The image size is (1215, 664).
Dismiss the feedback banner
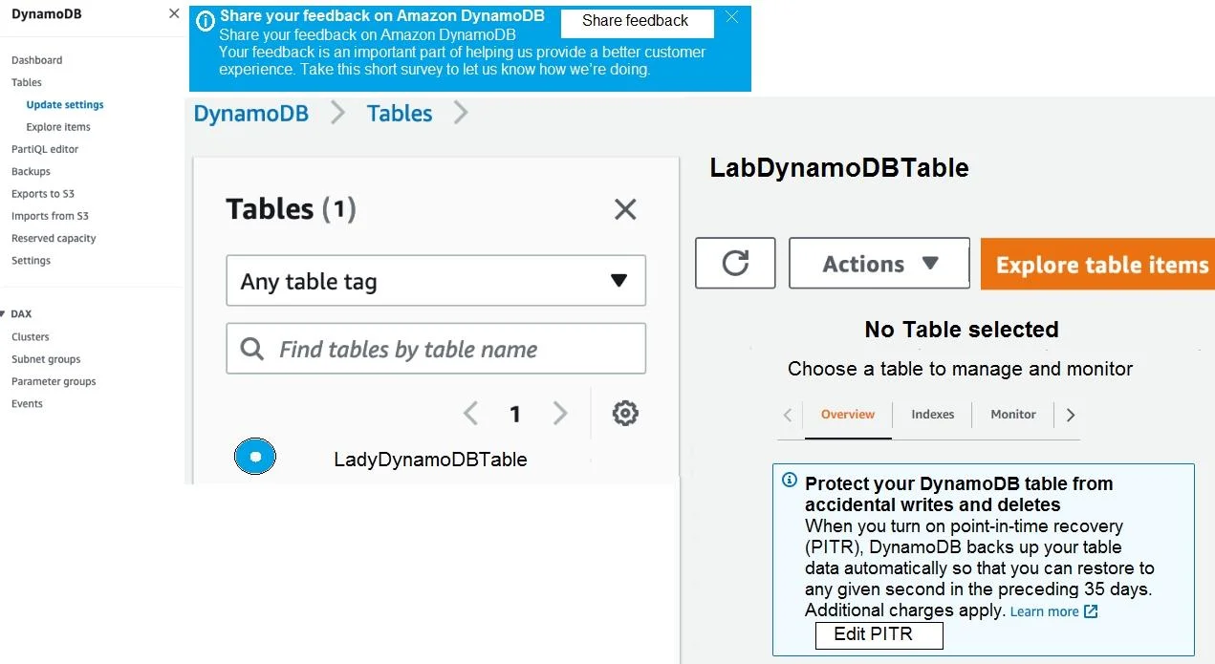(x=732, y=17)
